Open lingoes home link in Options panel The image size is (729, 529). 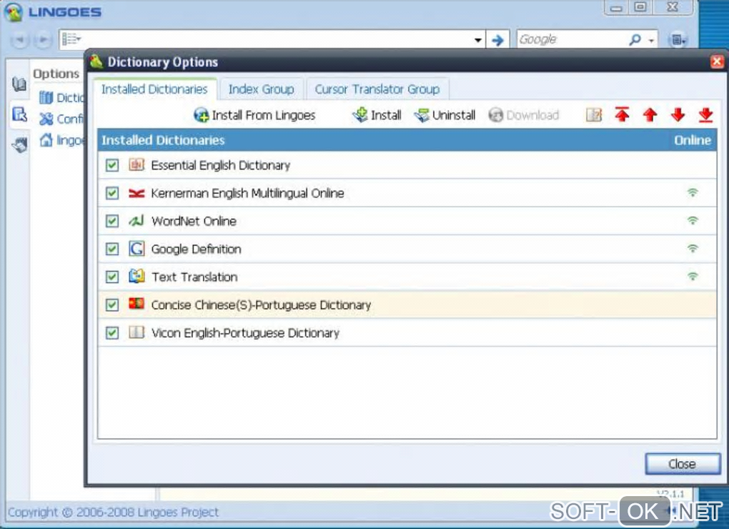point(62,140)
